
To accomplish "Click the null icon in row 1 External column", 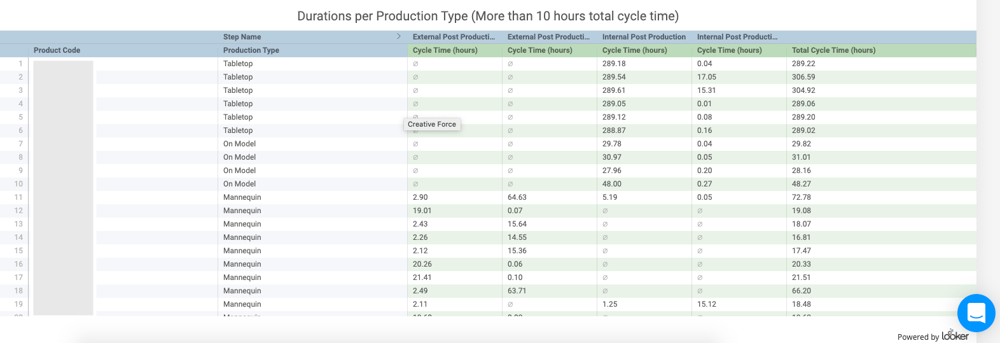I will point(415,64).
